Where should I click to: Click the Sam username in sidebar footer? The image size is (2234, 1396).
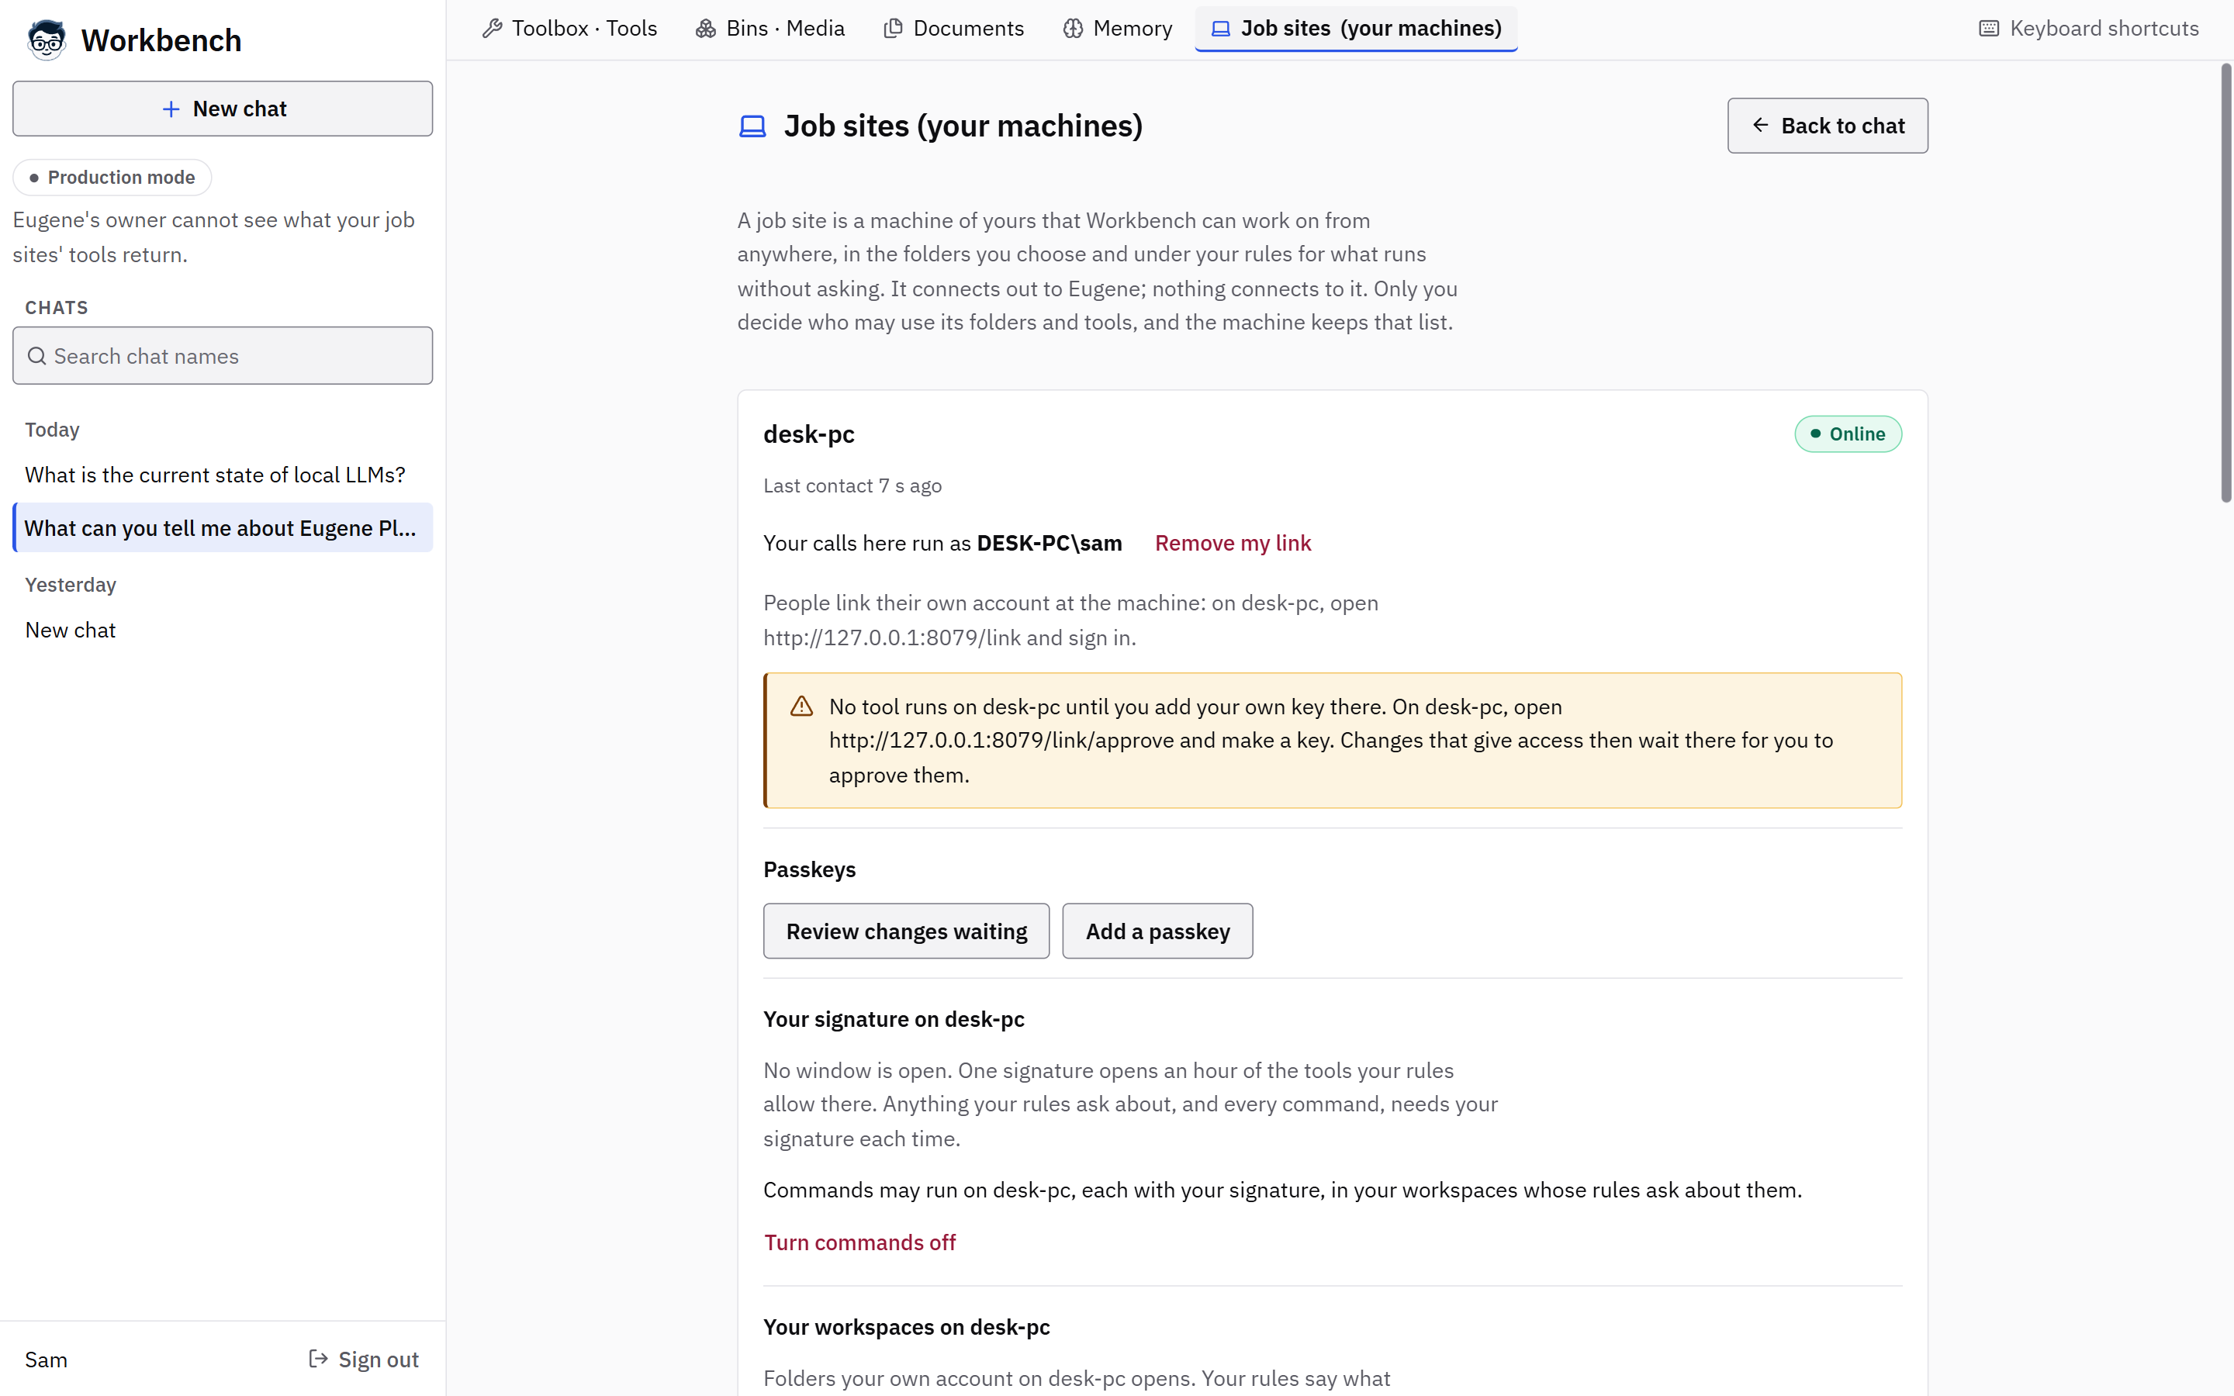coord(47,1359)
